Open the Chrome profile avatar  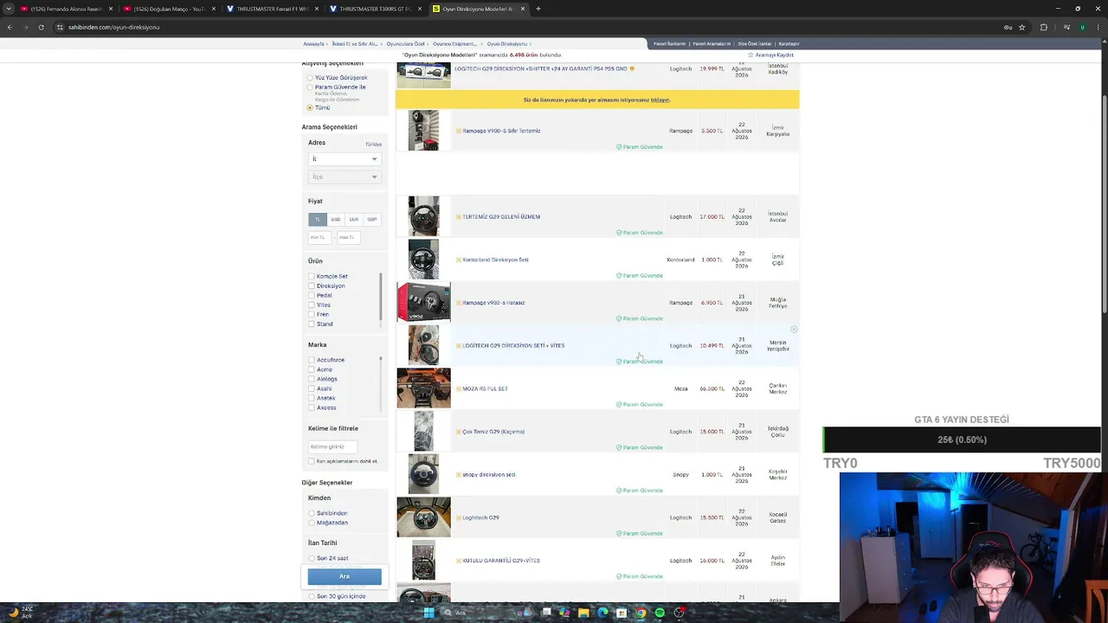tap(1082, 27)
